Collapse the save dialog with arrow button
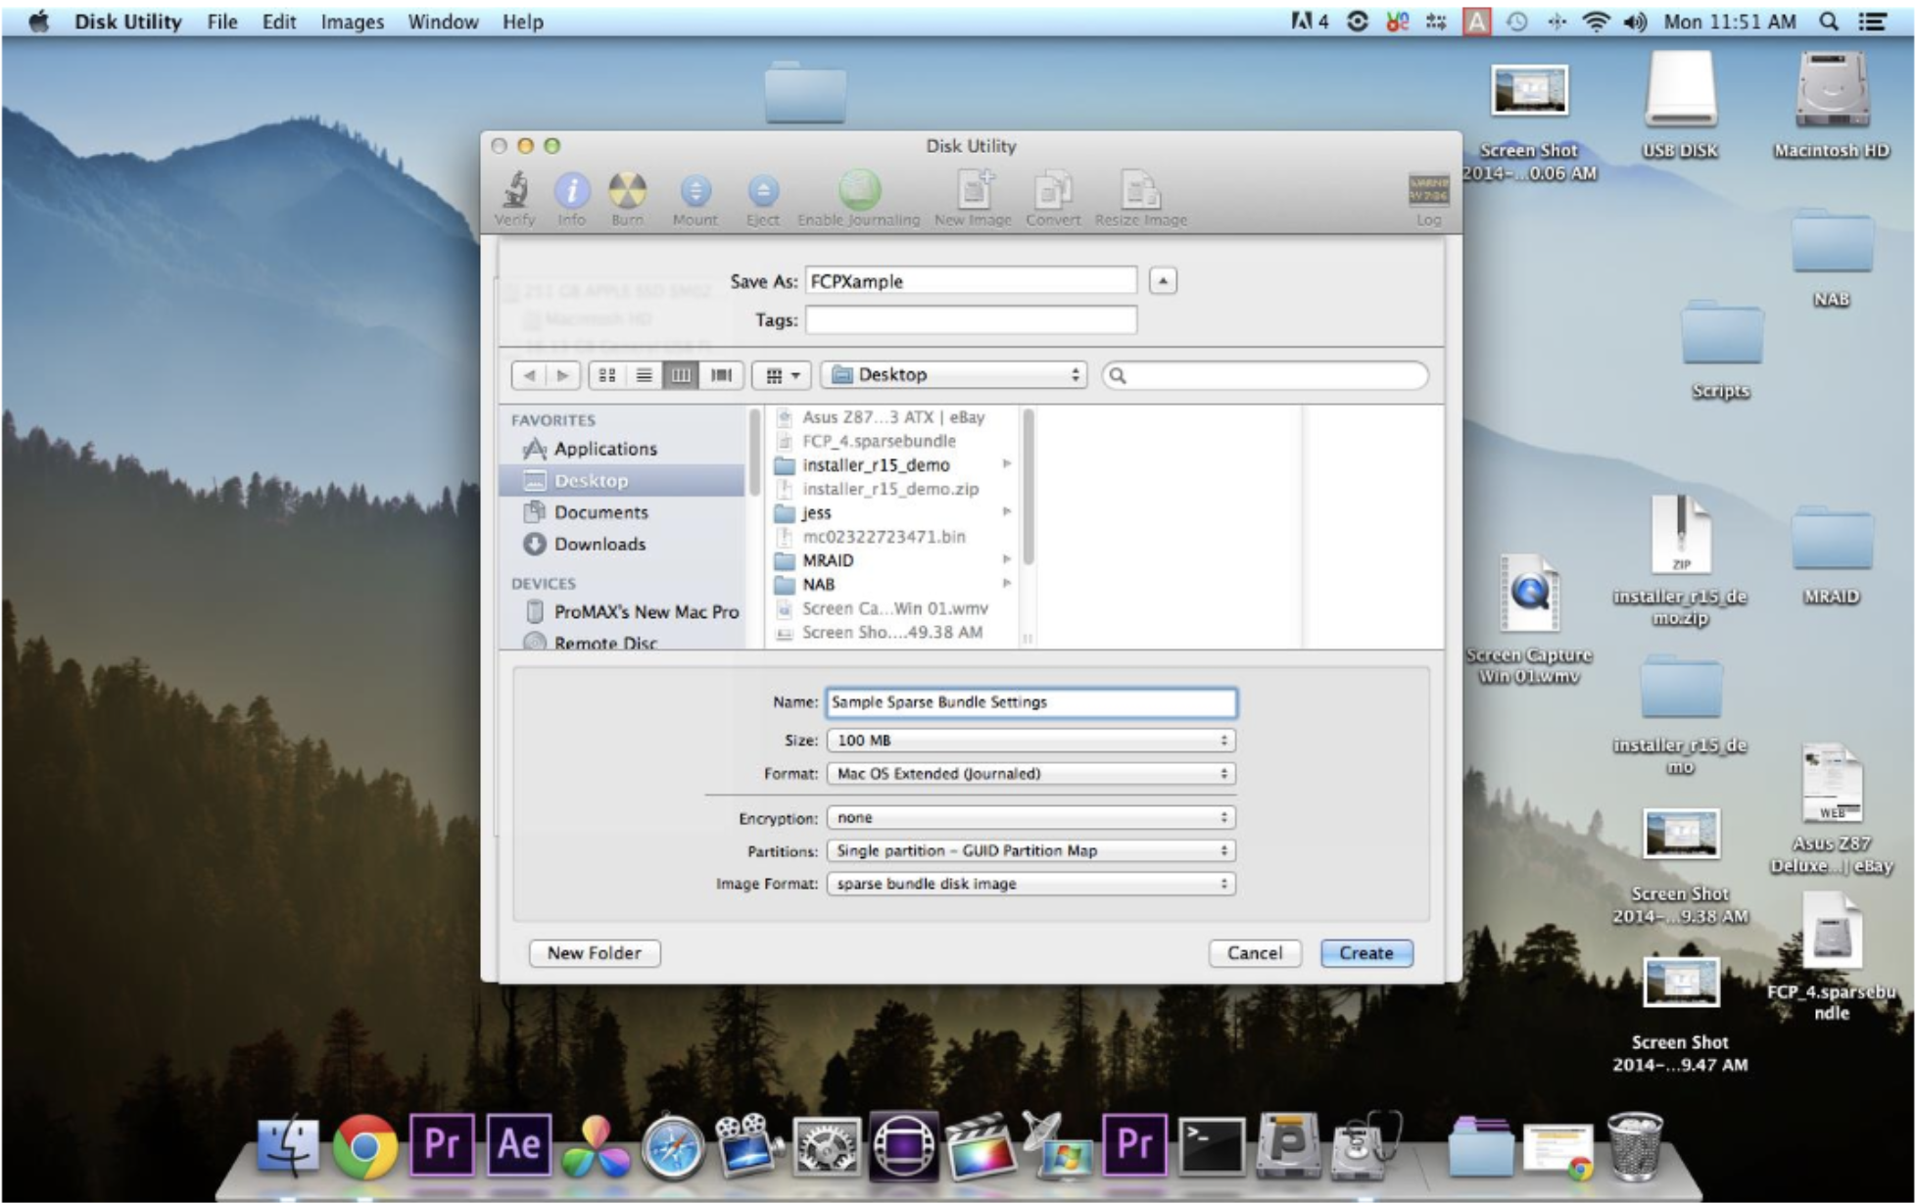The image size is (1916, 1203). (1163, 281)
